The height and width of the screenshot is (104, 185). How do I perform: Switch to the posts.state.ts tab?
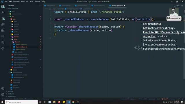(65, 5)
